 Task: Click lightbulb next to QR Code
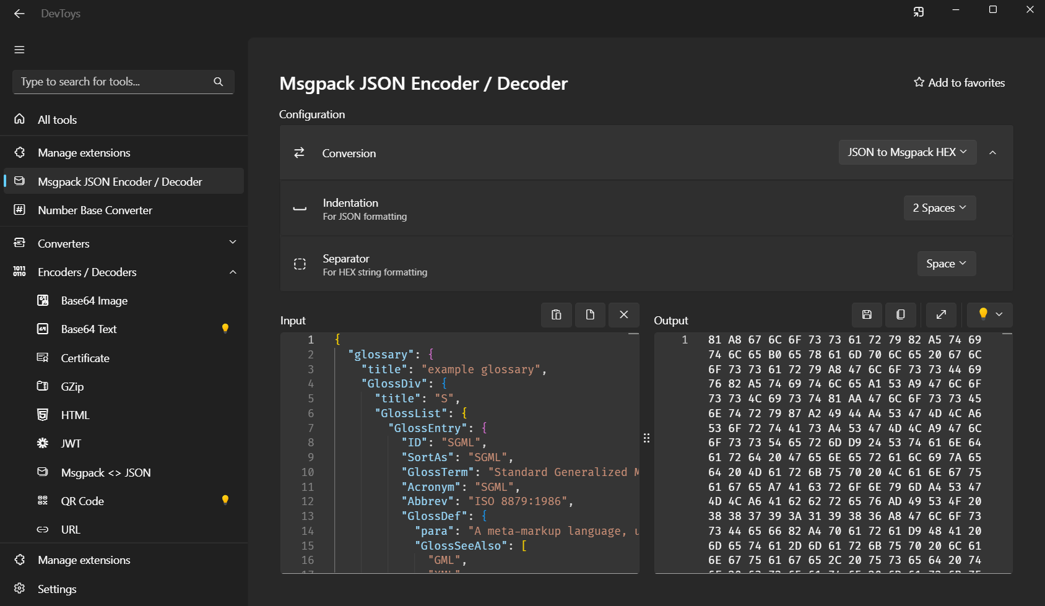(x=225, y=500)
